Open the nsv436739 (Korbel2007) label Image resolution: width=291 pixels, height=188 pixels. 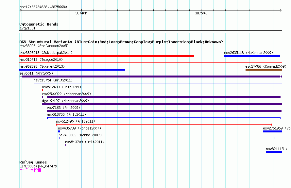pyautogui.click(x=79, y=128)
